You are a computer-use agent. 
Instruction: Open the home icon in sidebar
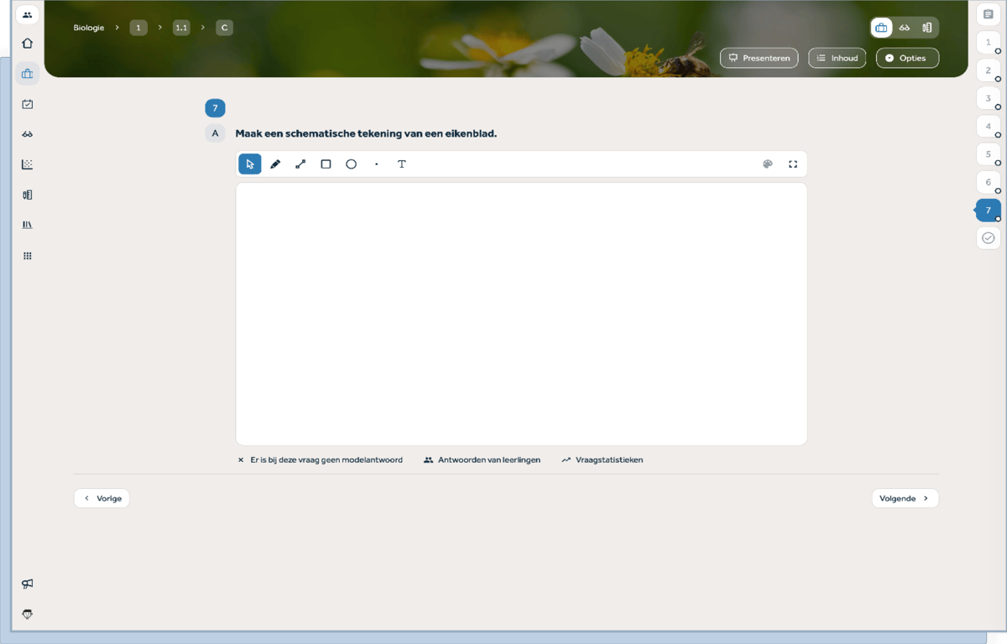[27, 44]
